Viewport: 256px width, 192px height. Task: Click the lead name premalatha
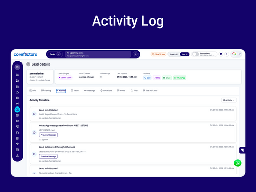tap(36, 74)
